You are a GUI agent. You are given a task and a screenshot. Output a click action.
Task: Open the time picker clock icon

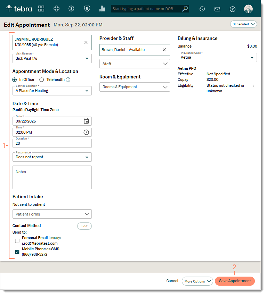click(x=86, y=132)
